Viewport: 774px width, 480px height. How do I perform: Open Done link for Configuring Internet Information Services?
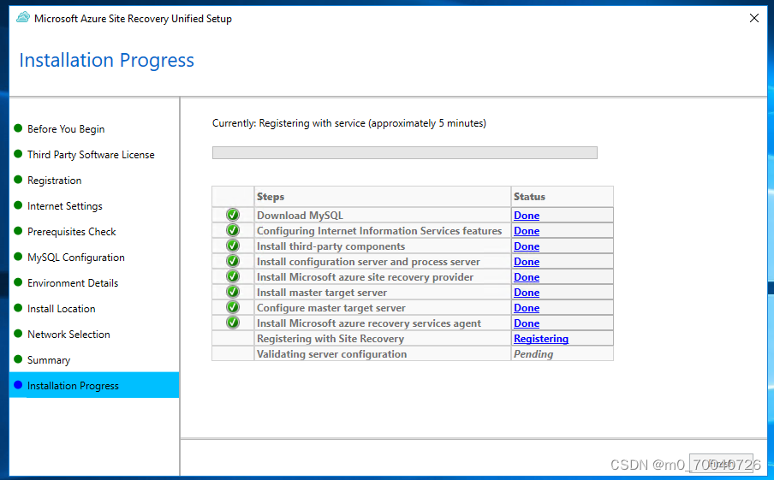(527, 231)
